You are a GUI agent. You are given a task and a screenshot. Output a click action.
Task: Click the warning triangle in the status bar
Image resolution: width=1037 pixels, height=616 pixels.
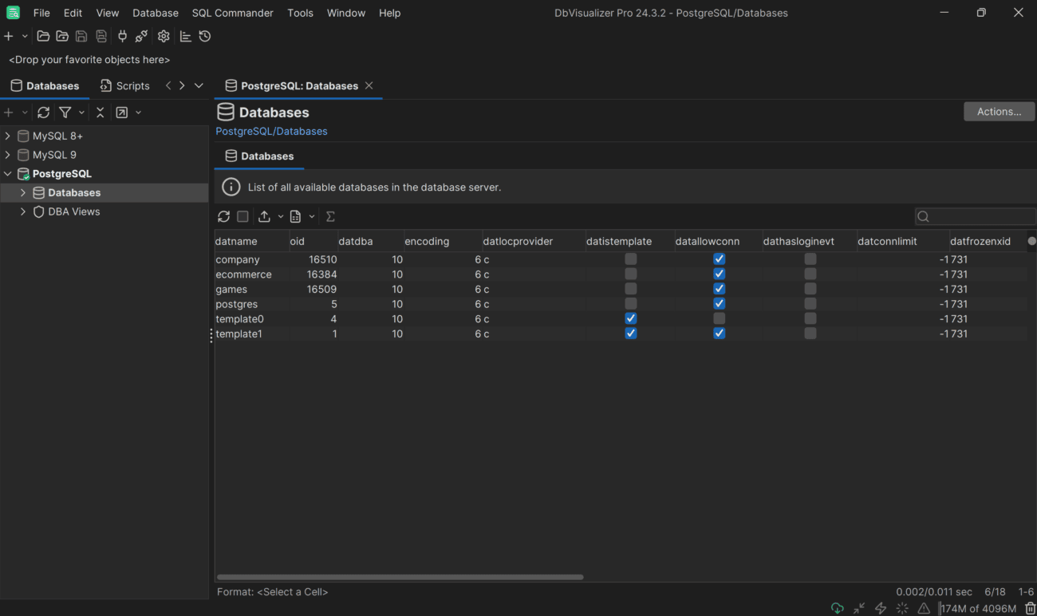(923, 608)
